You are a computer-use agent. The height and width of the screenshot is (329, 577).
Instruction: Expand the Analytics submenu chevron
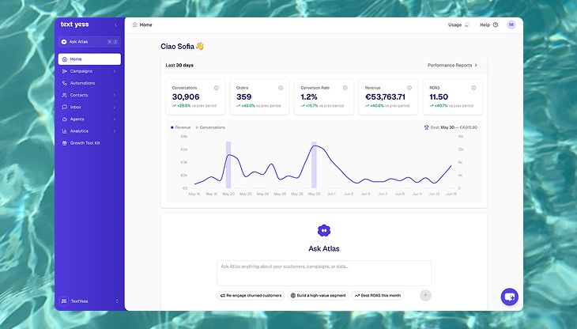[x=115, y=131]
